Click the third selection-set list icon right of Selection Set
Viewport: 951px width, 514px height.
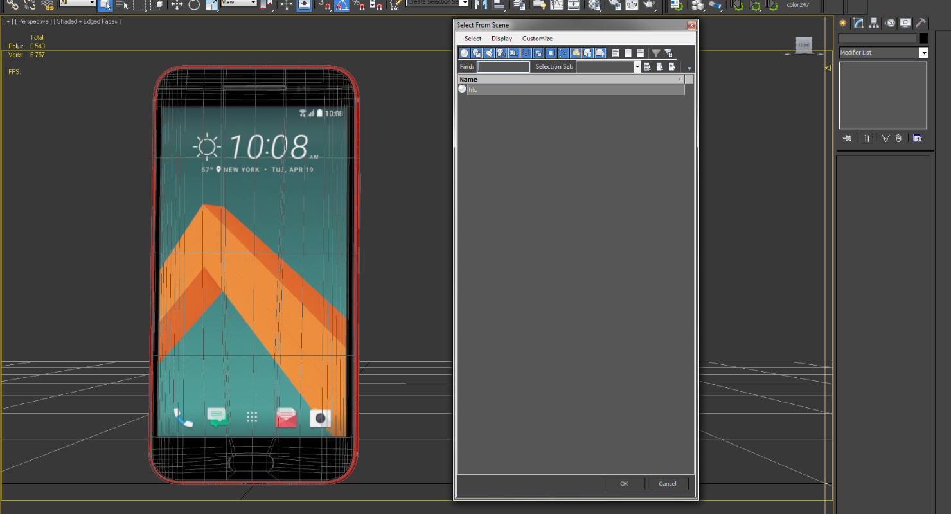(672, 67)
